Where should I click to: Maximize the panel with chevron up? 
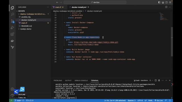pyautogui.click(x=166, y=80)
